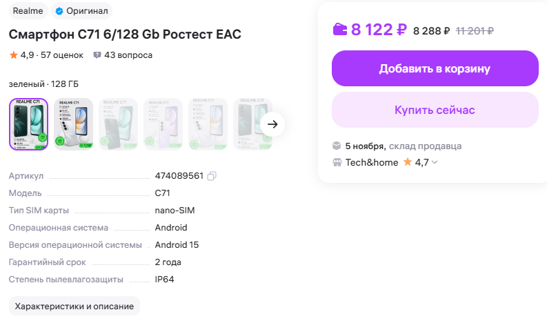Select the second silver phone variant thumbnail

tap(73, 124)
